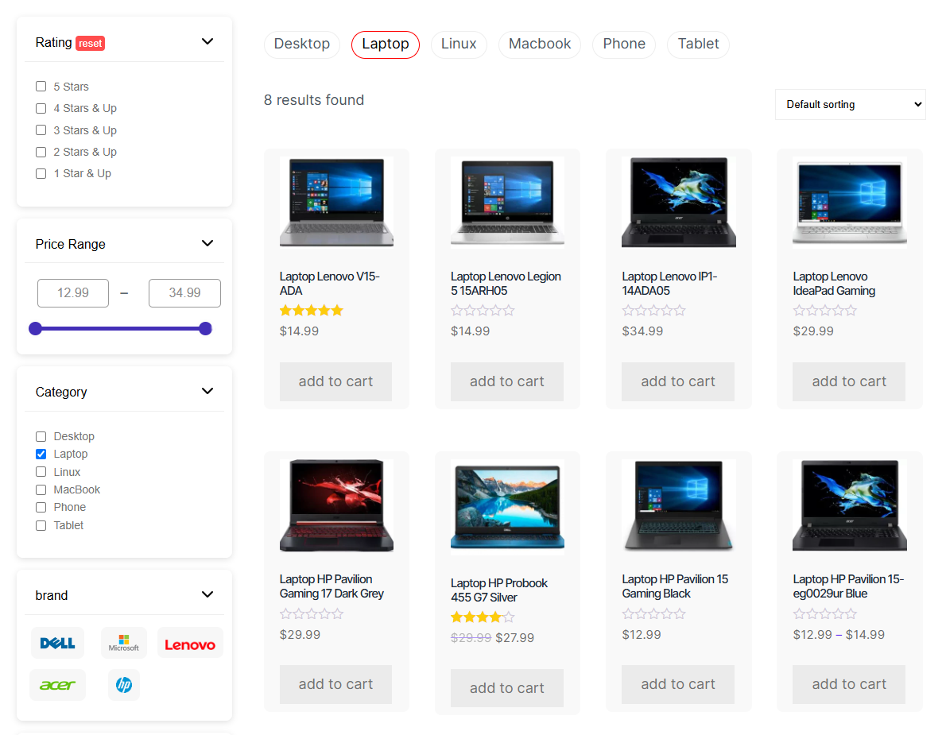Focus the maximum price field 34.99
The image size is (946, 735).
pos(184,293)
